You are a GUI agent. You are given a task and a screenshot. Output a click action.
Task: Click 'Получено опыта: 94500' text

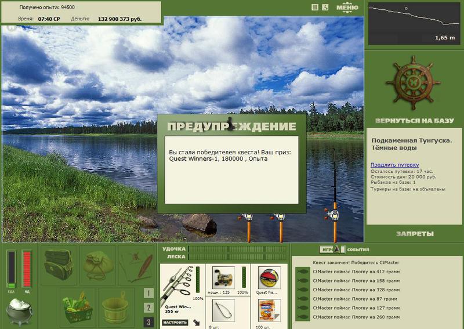click(47, 8)
